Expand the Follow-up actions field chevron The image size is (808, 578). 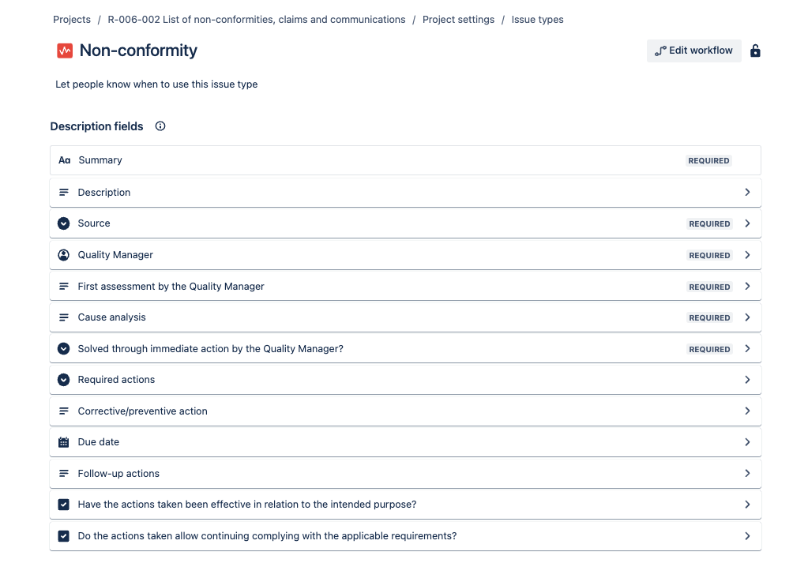pos(747,474)
